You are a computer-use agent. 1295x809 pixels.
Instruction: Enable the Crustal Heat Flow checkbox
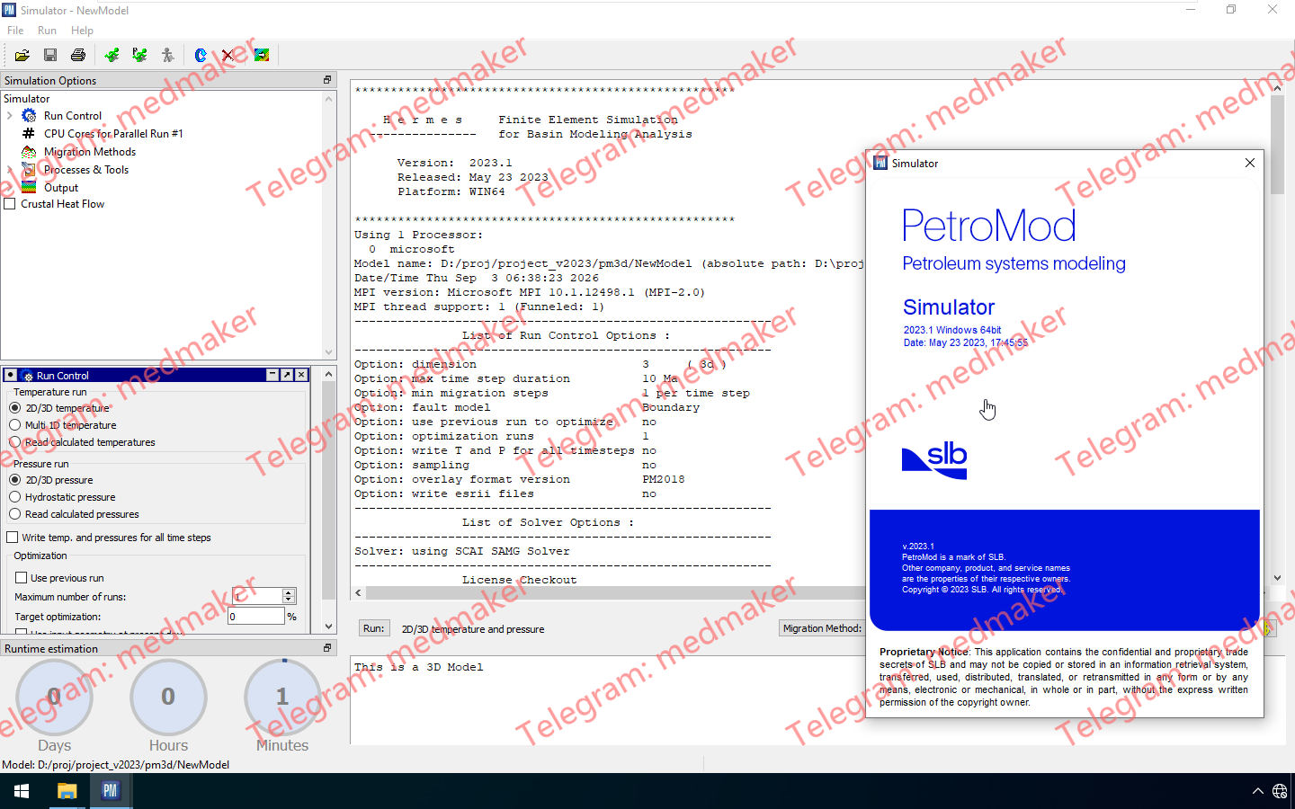pyautogui.click(x=10, y=204)
